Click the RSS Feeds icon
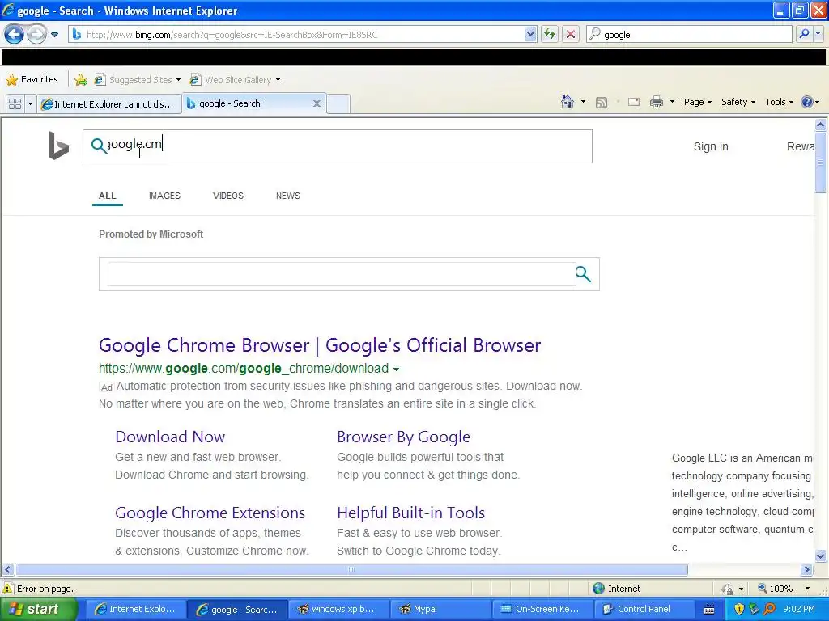Screen dimensions: 829x621 [602, 103]
